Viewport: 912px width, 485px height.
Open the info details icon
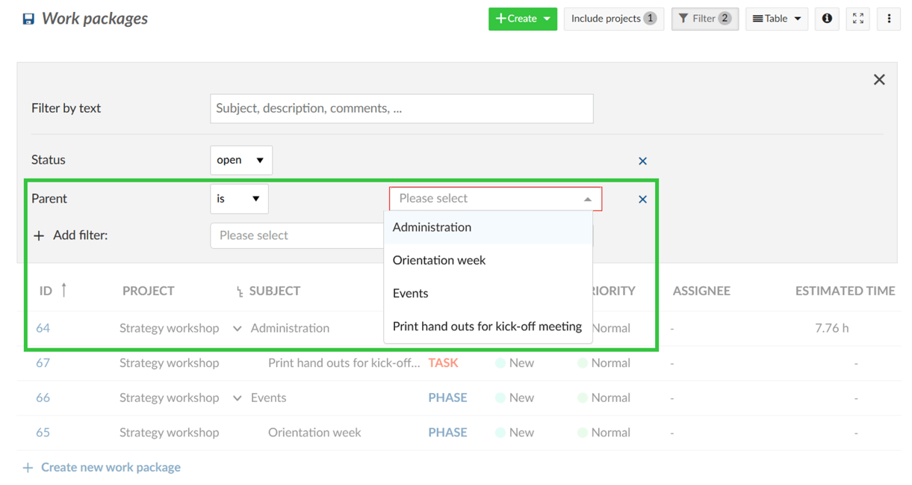[827, 19]
